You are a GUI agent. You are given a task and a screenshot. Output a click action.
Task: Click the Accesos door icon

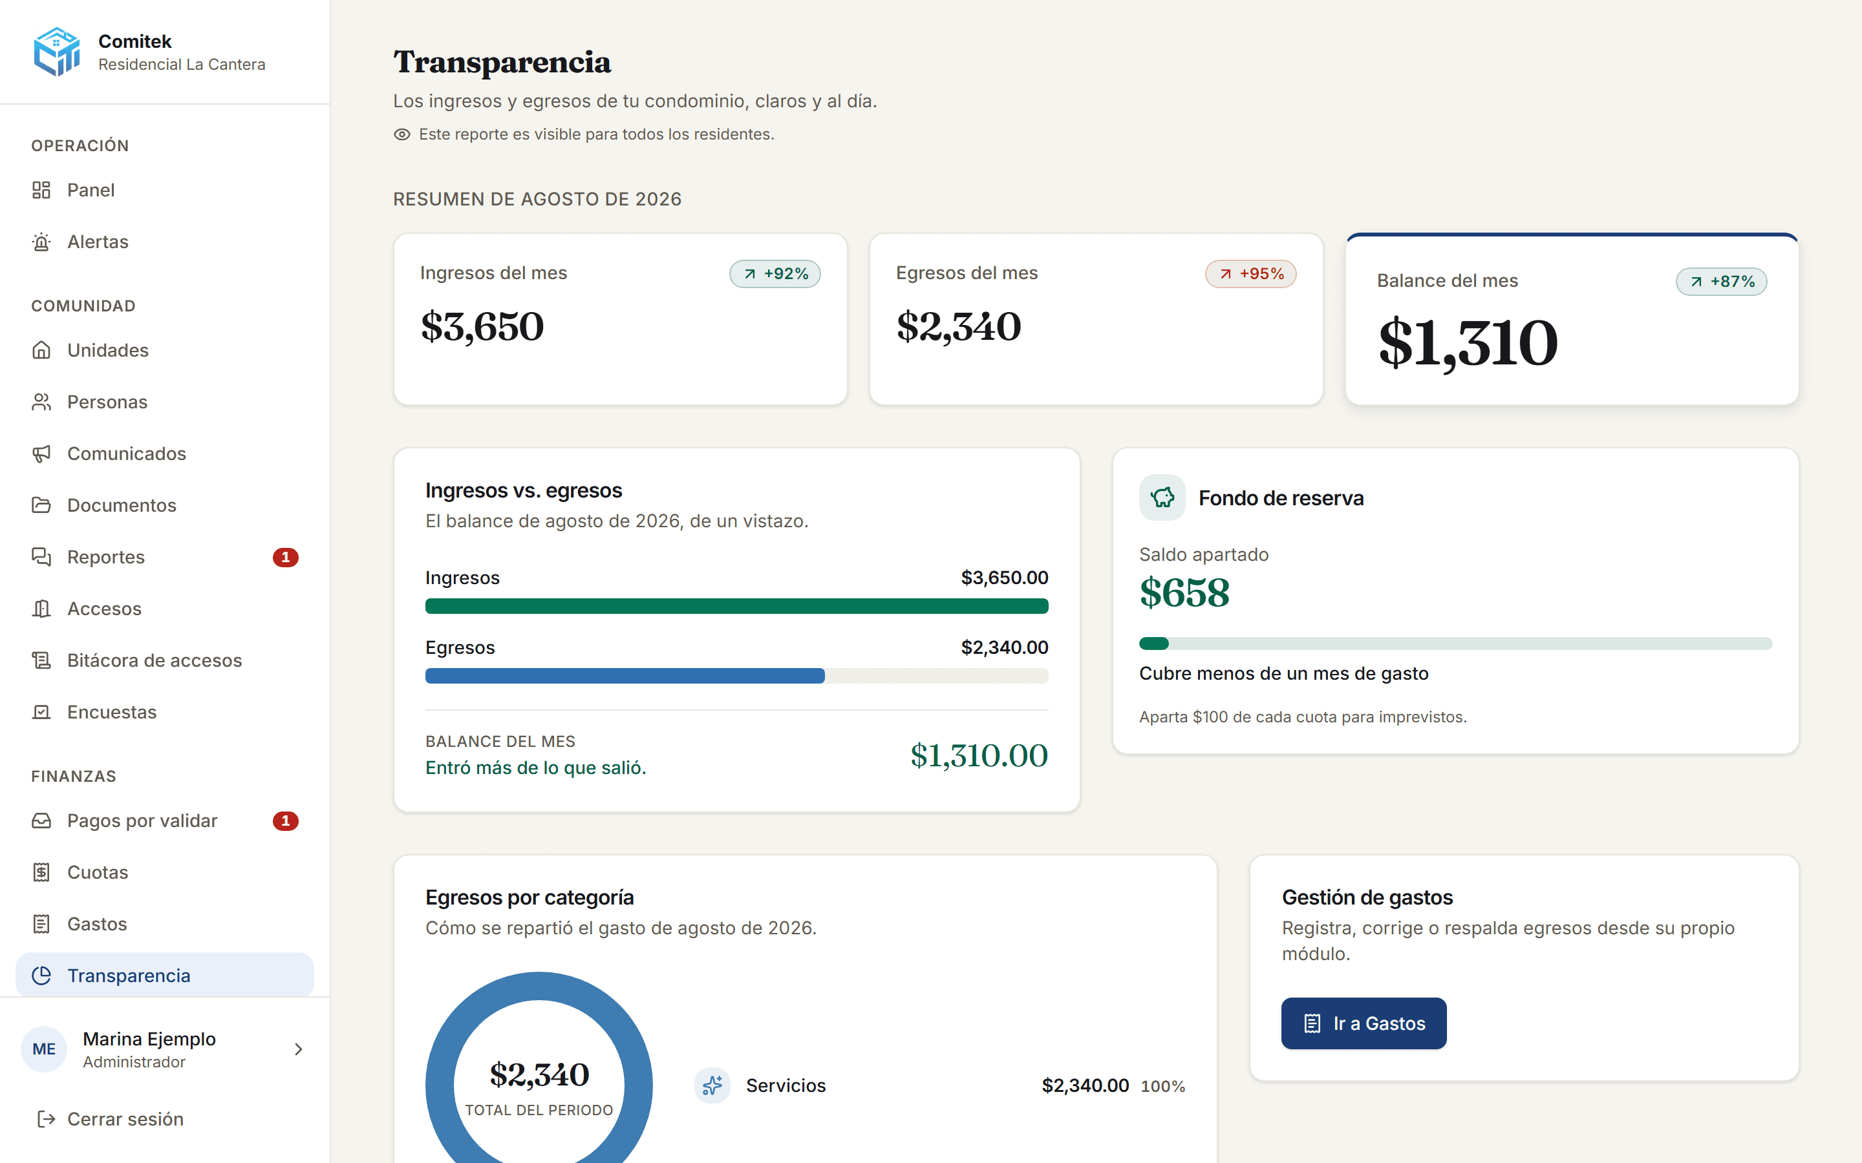41,609
